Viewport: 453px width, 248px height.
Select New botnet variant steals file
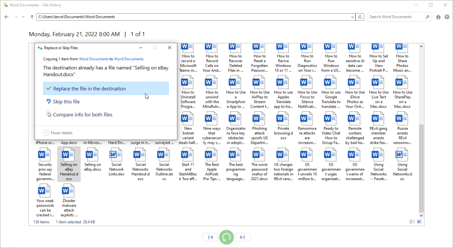point(188,128)
